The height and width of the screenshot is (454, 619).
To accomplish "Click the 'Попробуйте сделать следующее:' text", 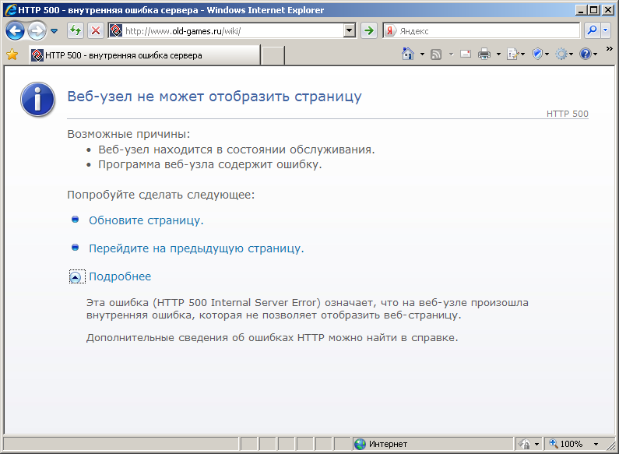I will tap(161, 195).
